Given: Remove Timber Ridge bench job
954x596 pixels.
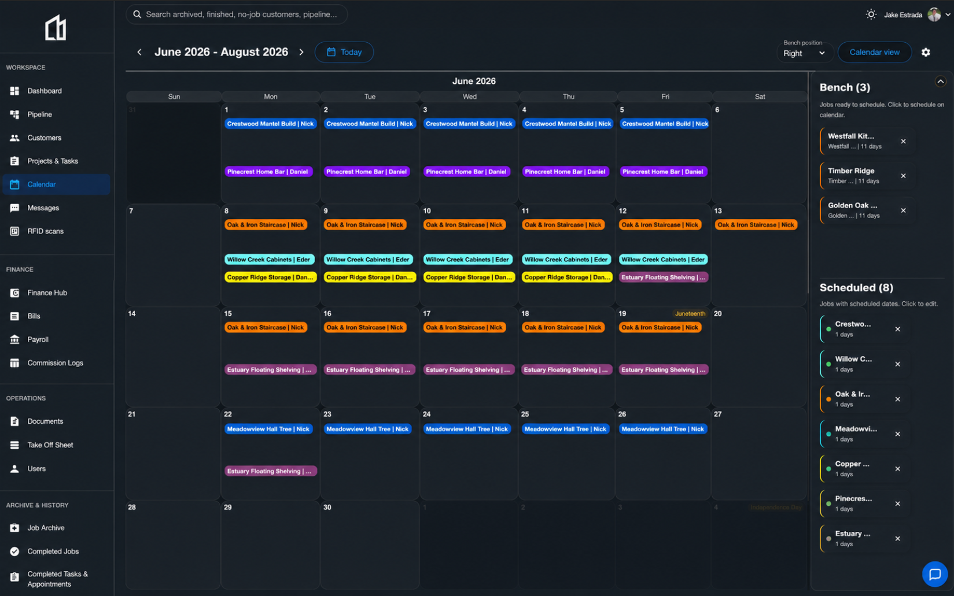Looking at the screenshot, I should point(903,176).
